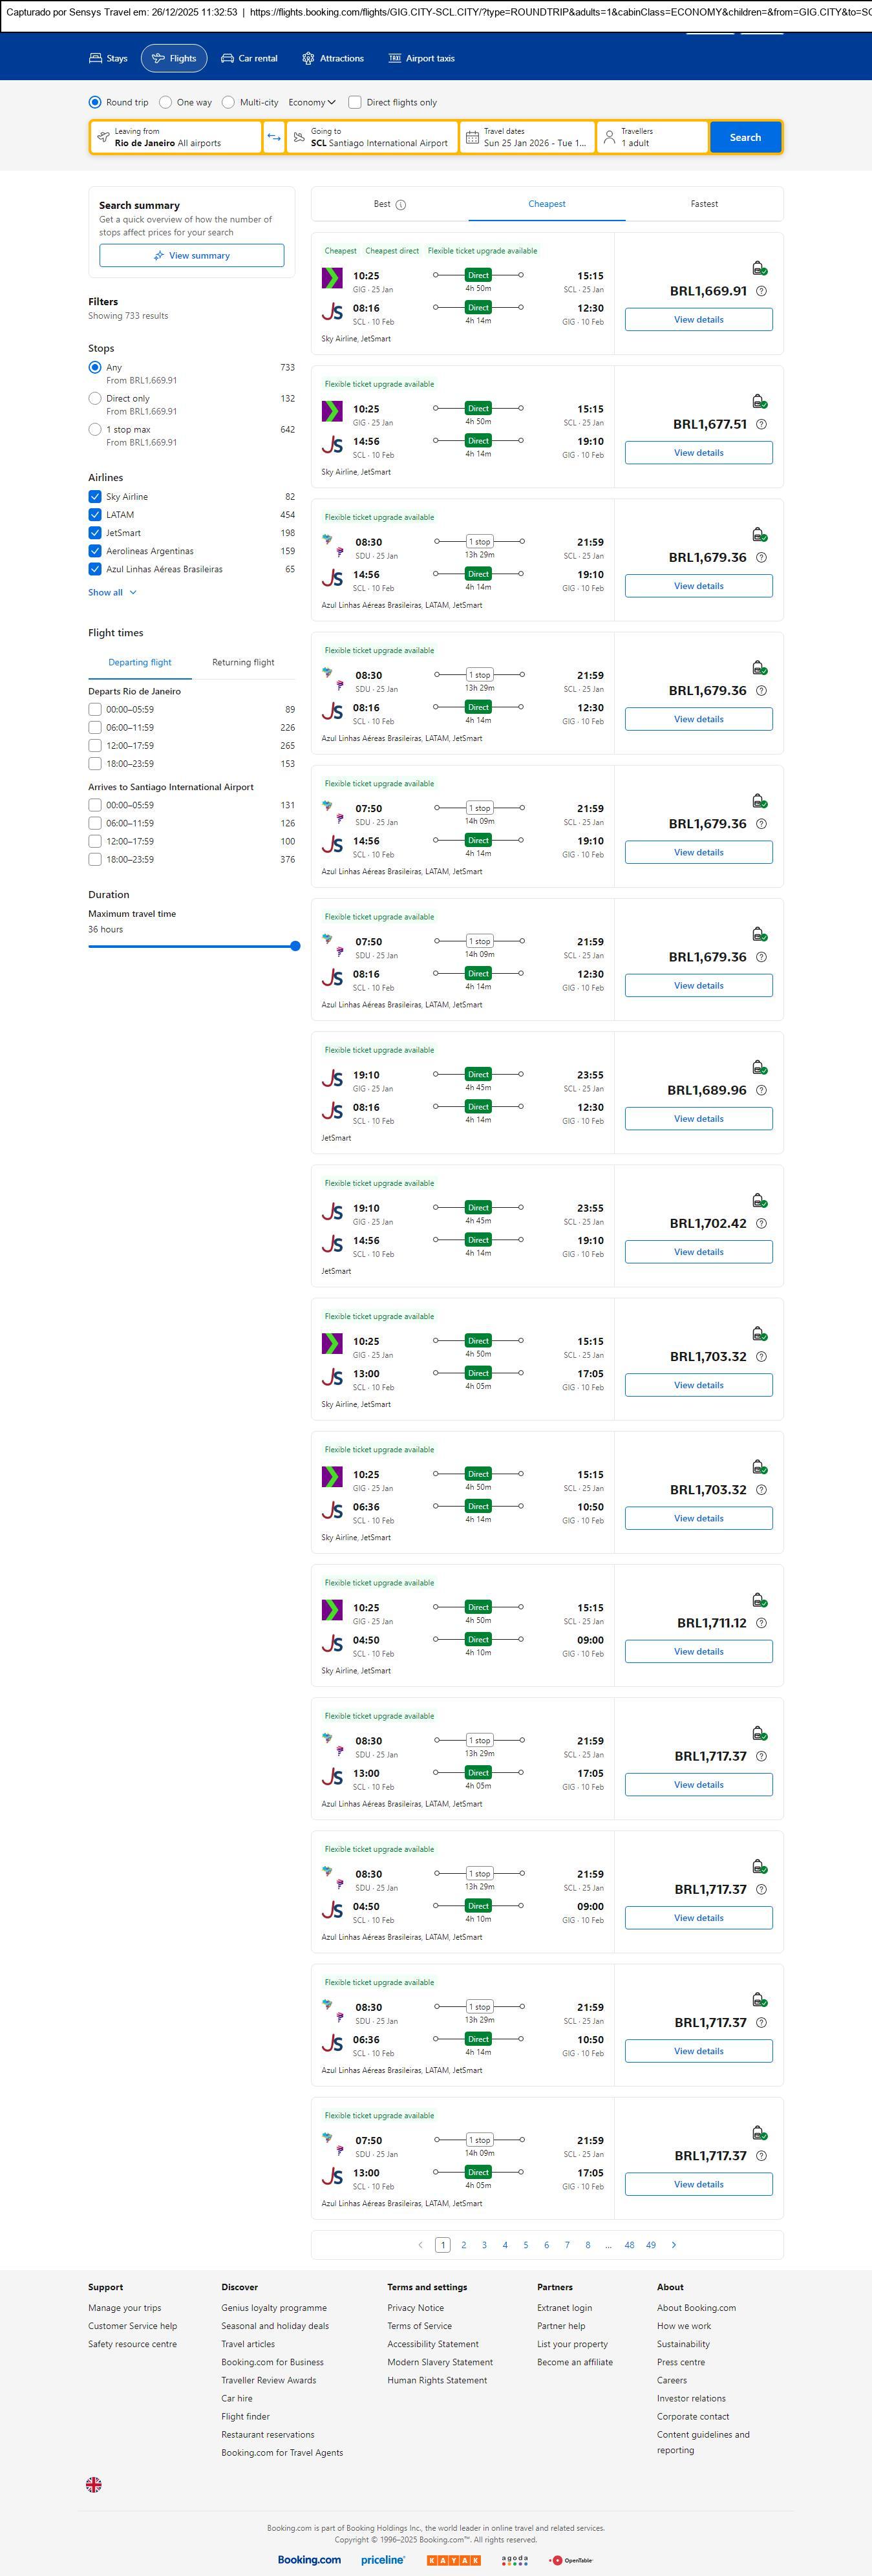The image size is (872, 2576).
Task: Expand airlines list with Show all
Action: [x=112, y=592]
